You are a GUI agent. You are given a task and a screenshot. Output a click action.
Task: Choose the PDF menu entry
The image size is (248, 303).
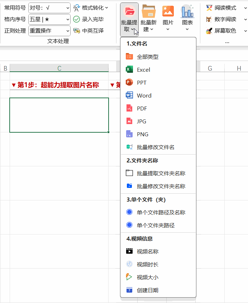point(158,108)
